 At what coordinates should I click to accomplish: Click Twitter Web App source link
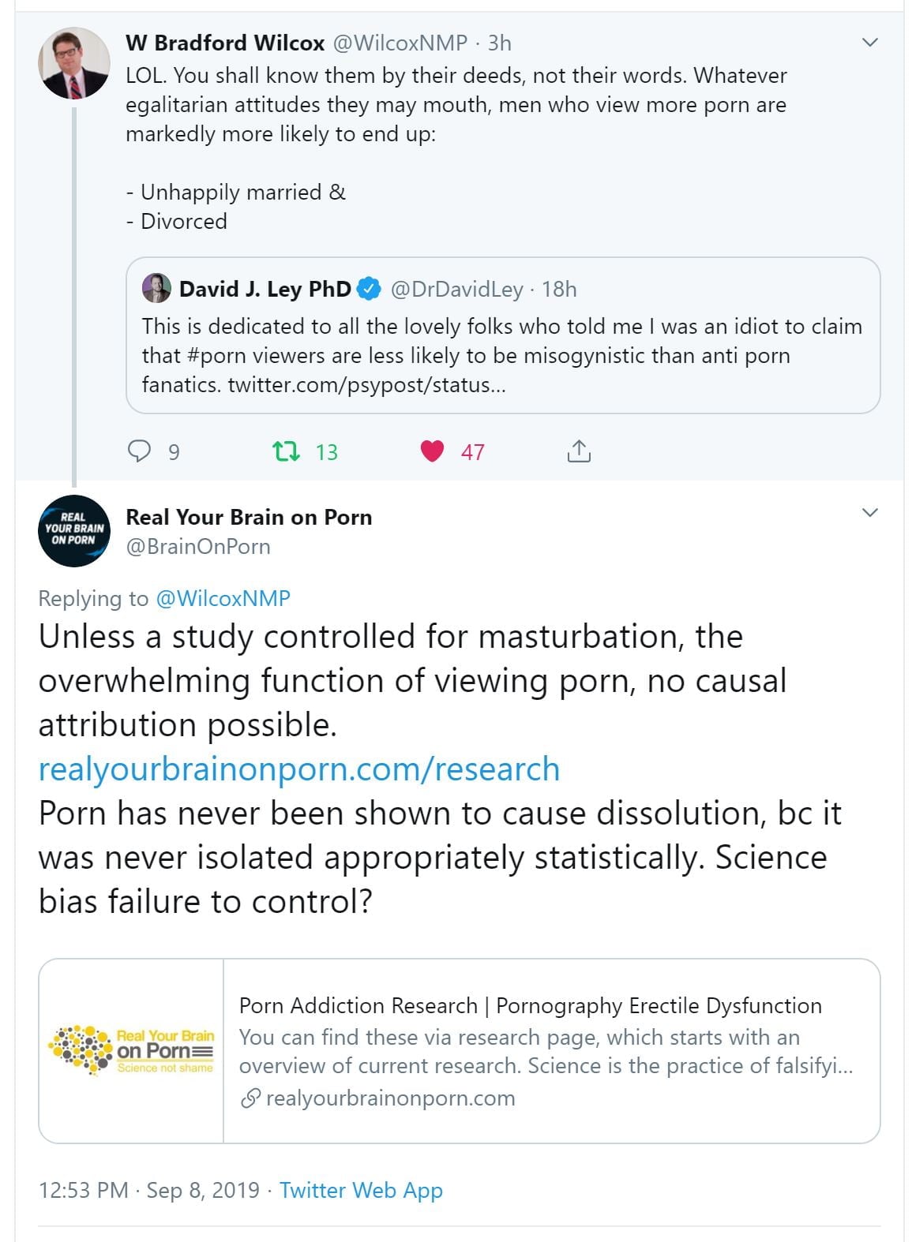click(x=361, y=1190)
